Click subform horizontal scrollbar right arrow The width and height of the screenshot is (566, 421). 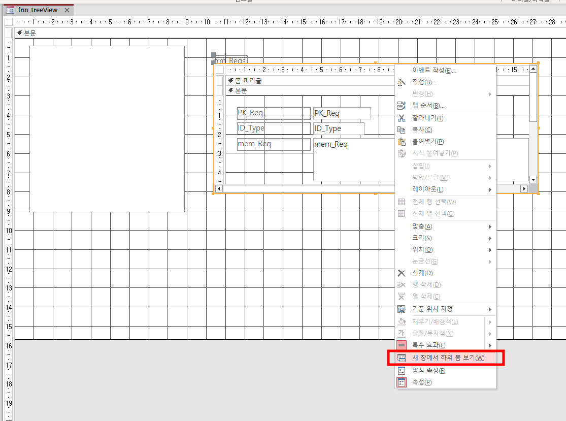(x=524, y=189)
